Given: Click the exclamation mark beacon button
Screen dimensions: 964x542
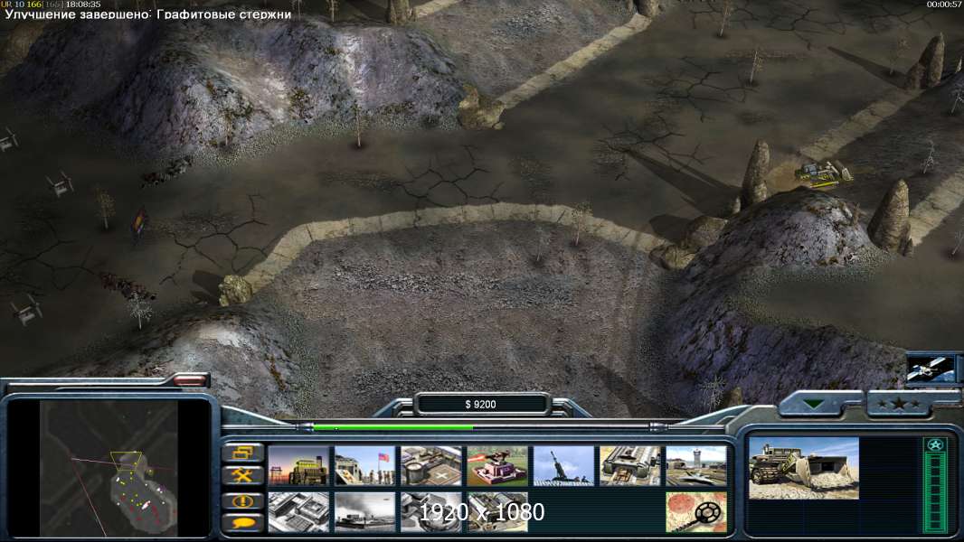Looking at the screenshot, I should pos(243,500).
